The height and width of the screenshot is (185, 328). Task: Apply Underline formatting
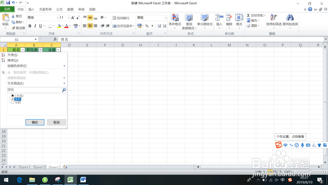tap(40, 26)
